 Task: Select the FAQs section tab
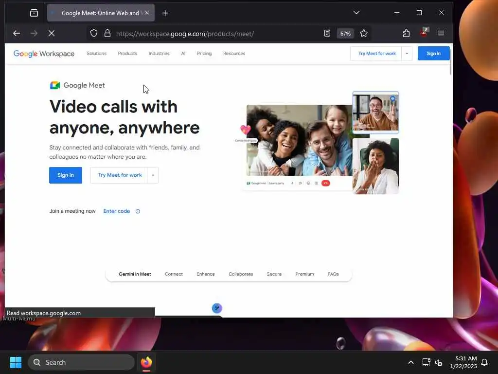coord(333,274)
